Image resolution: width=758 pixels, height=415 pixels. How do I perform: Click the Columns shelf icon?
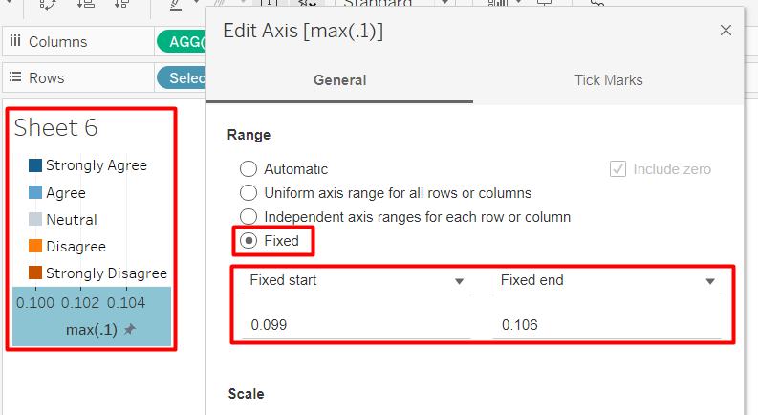pyautogui.click(x=15, y=41)
